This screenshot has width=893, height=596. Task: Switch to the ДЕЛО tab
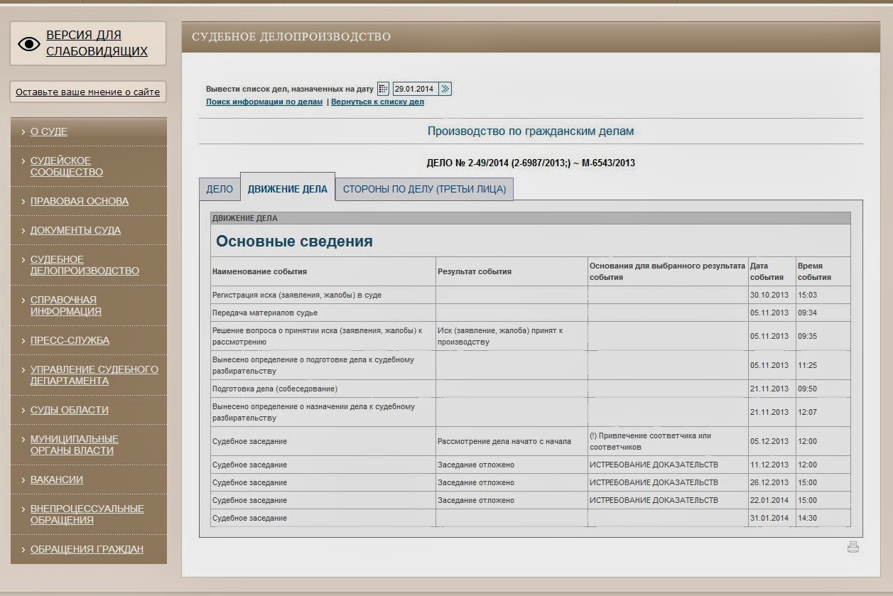pyautogui.click(x=220, y=190)
